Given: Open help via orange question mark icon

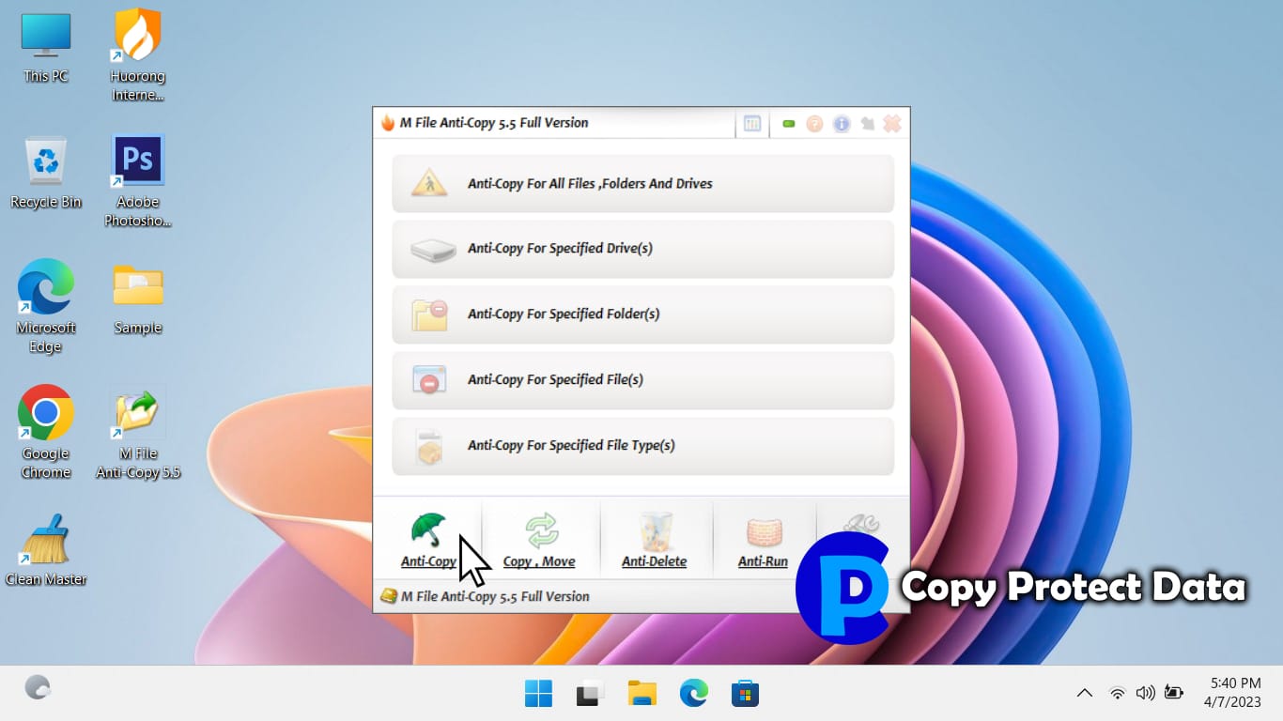Looking at the screenshot, I should pyautogui.click(x=815, y=124).
